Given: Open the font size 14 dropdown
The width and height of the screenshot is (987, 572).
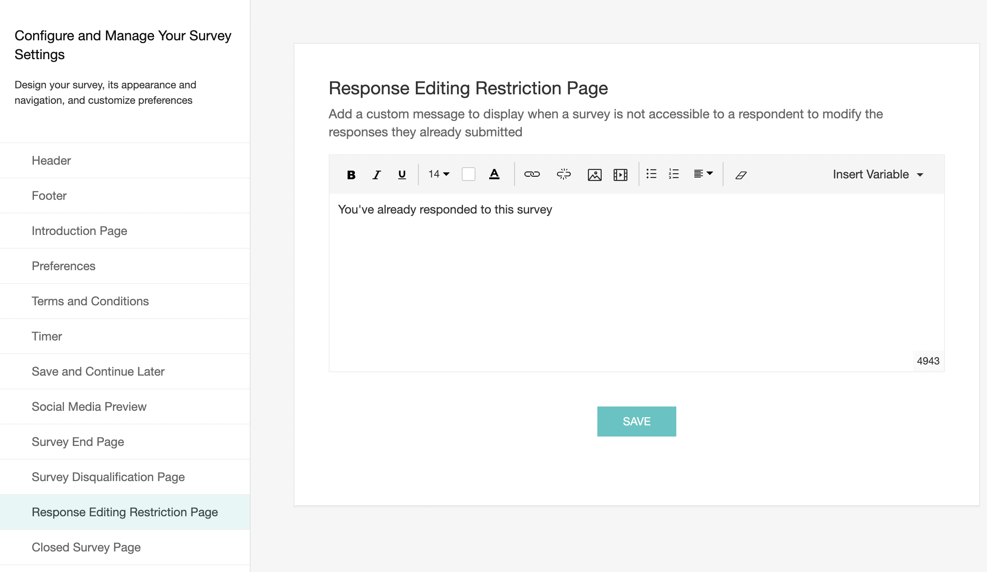Looking at the screenshot, I should (439, 174).
